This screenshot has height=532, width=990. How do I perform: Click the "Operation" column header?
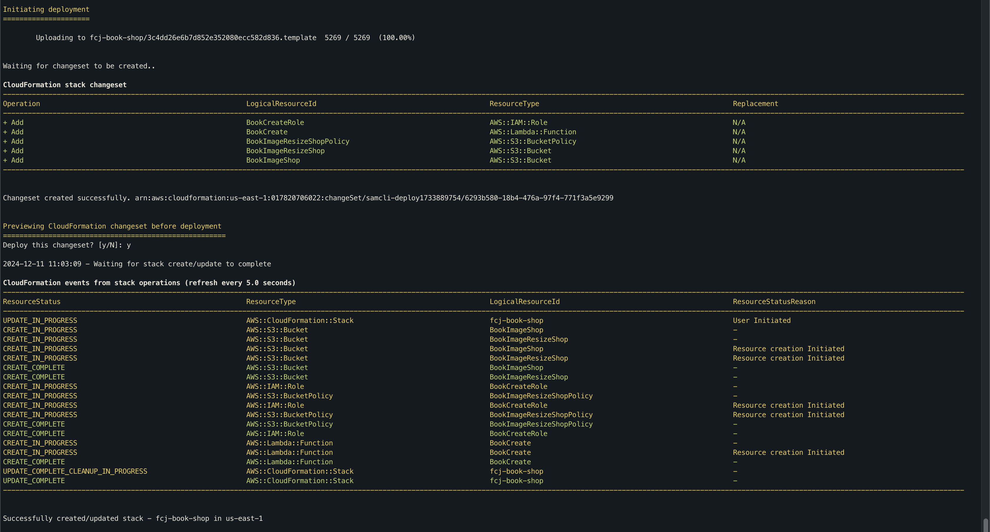click(x=22, y=104)
